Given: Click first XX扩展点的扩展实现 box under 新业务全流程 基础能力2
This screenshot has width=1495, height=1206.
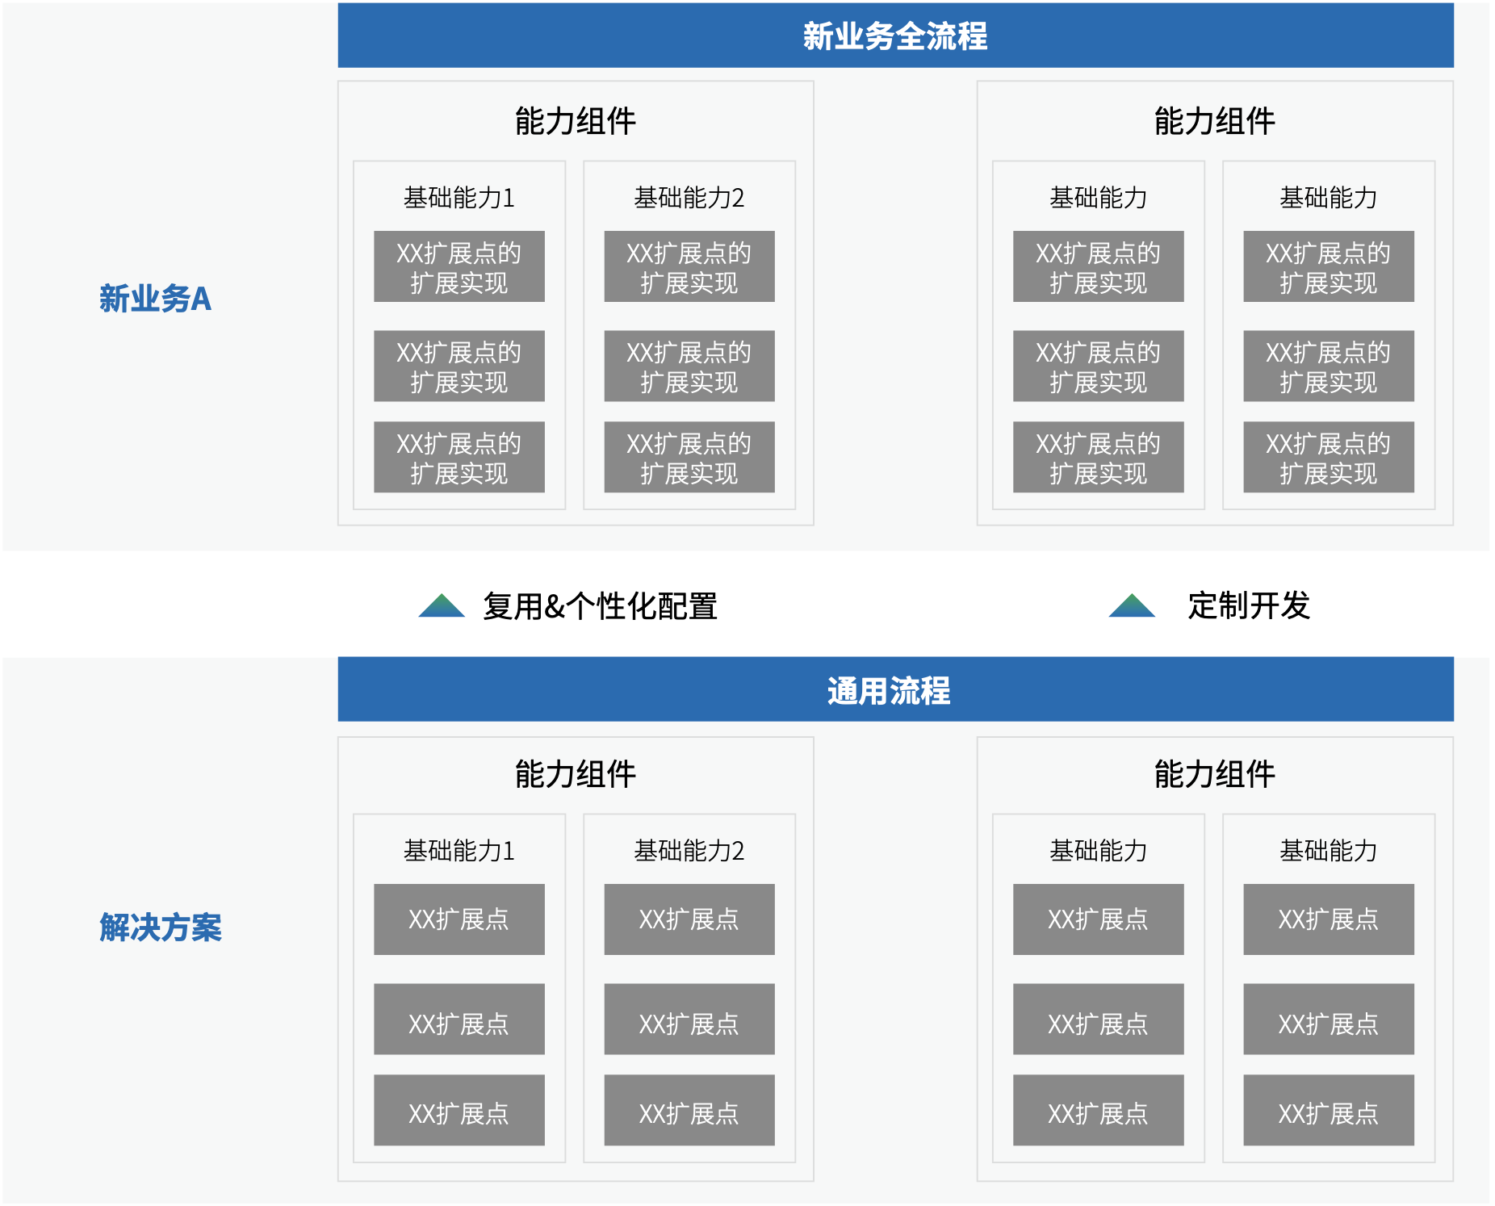Looking at the screenshot, I should [689, 266].
